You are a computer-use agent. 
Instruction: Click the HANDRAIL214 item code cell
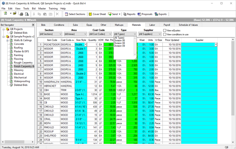click(52, 82)
